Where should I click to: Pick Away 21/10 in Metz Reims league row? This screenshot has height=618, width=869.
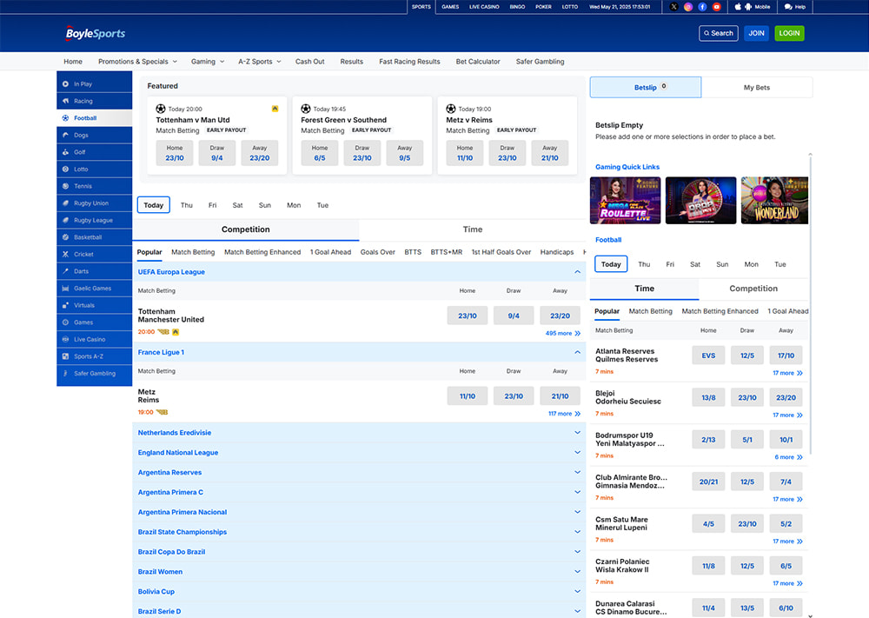(x=560, y=396)
